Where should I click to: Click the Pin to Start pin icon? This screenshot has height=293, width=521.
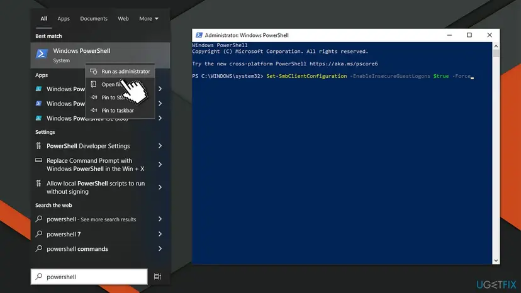(94, 97)
